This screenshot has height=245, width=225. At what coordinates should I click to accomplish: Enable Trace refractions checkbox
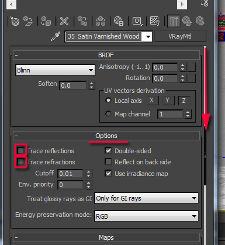tap(20, 162)
